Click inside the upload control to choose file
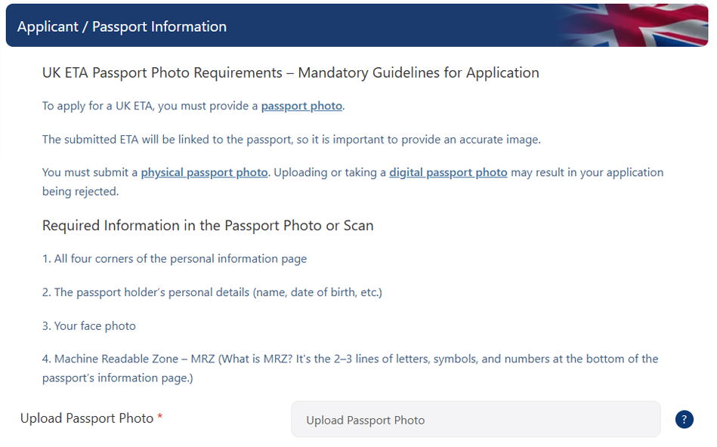Viewport: 717px width, 447px height. pyautogui.click(x=475, y=419)
